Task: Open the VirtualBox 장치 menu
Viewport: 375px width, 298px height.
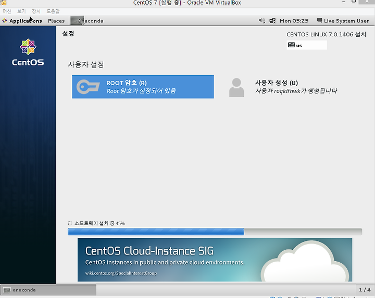Action: [x=36, y=11]
